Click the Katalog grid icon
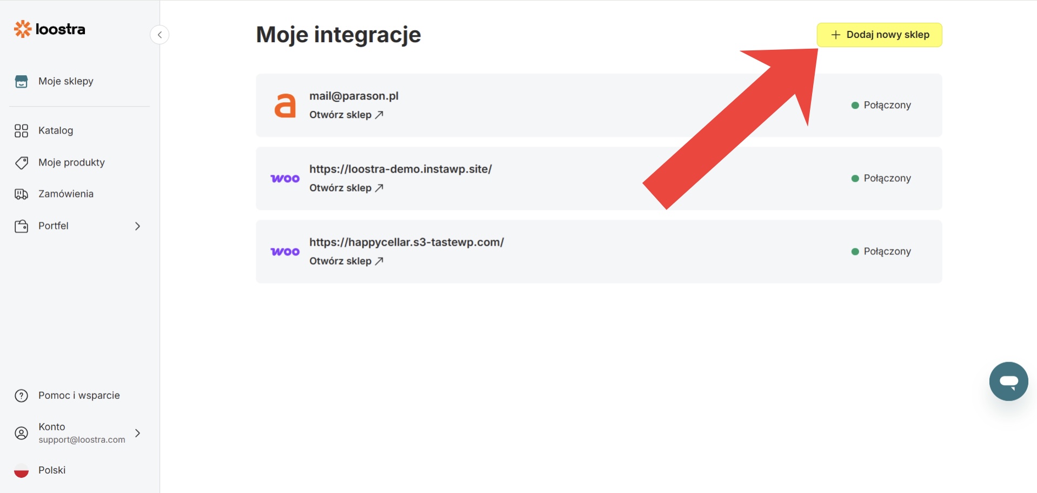Viewport: 1037px width, 493px height. point(21,131)
